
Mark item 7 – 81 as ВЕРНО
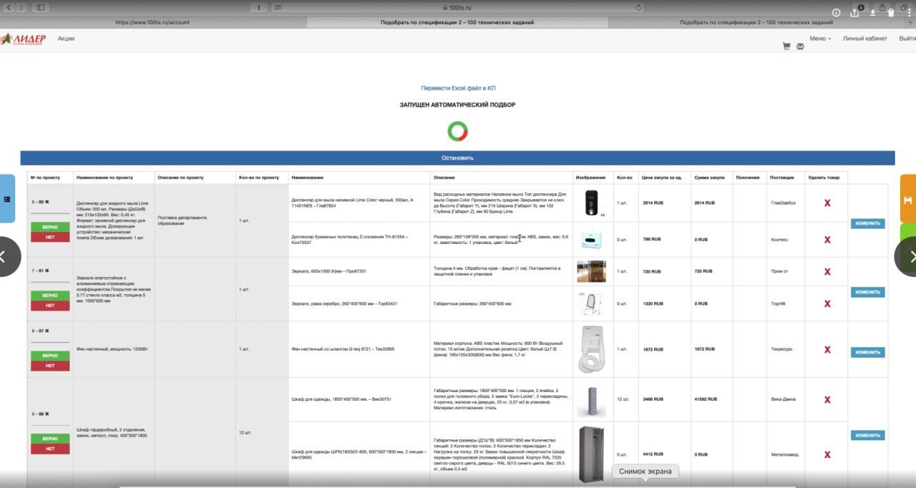(x=50, y=296)
